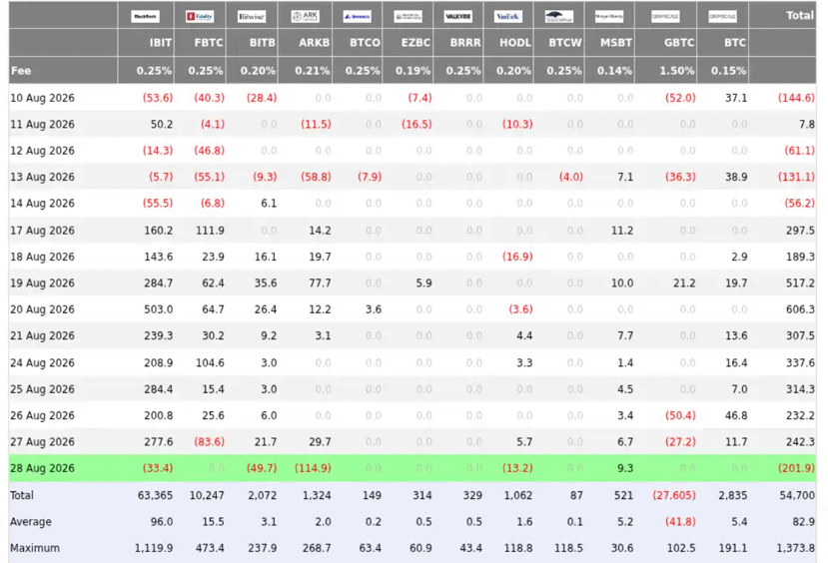Click the ARK logo above ARKB

[x=306, y=16]
